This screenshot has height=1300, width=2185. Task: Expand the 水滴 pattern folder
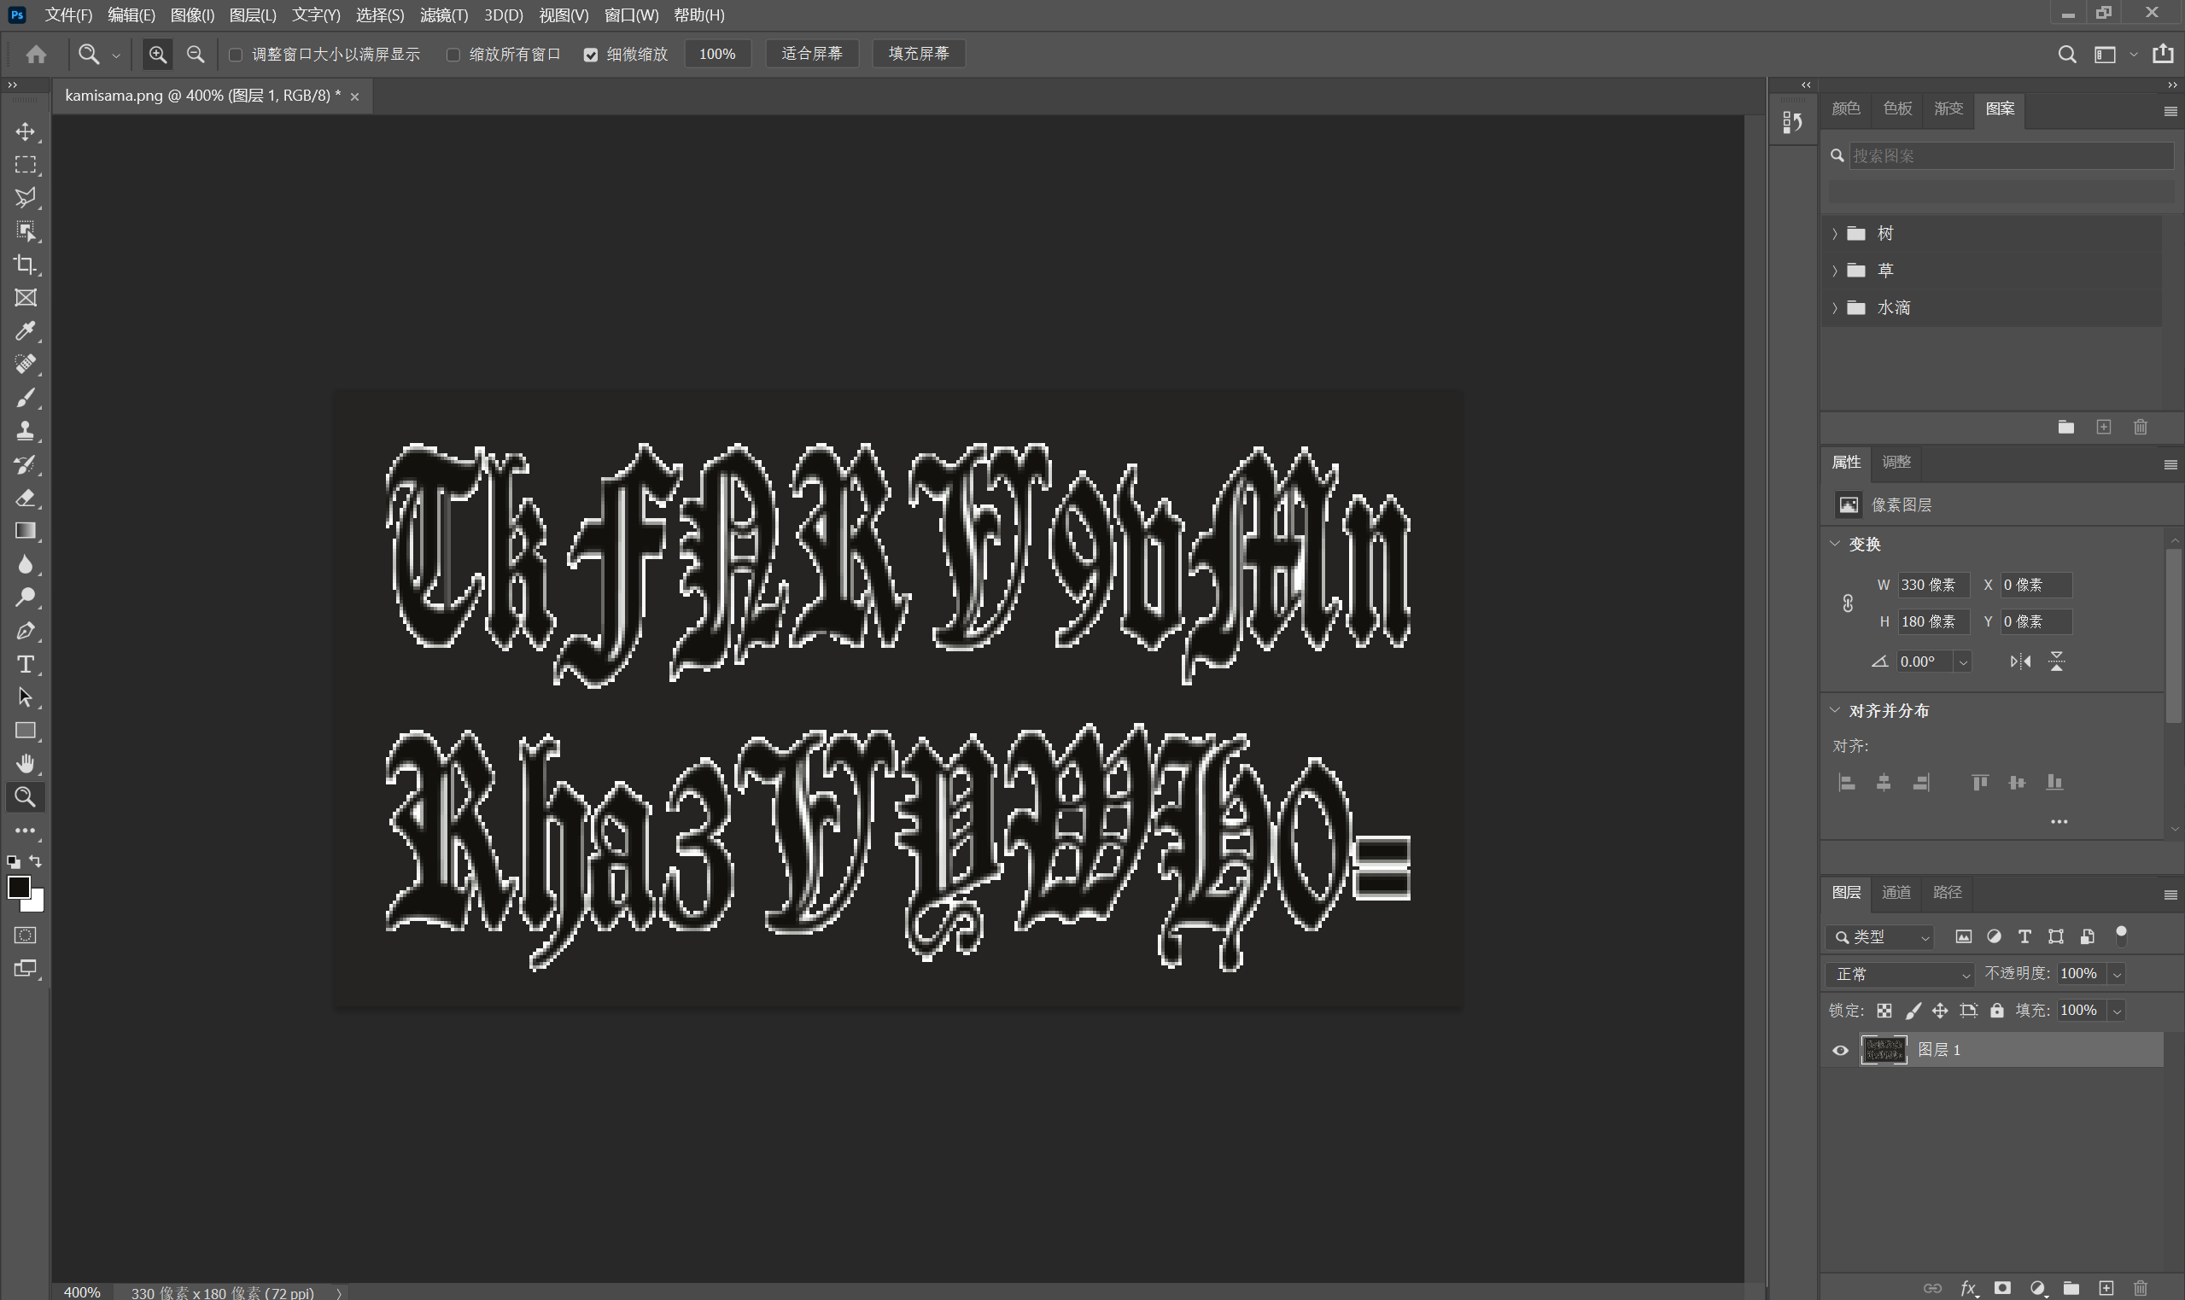tap(1835, 307)
